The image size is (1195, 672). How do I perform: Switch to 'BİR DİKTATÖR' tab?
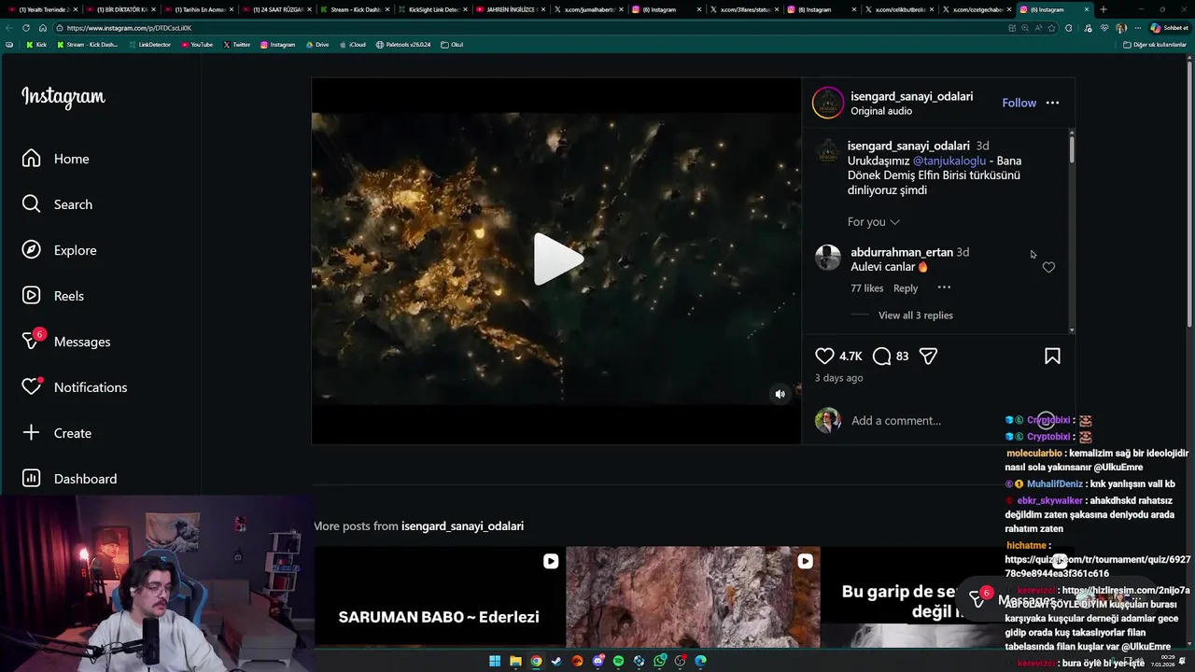(x=119, y=9)
